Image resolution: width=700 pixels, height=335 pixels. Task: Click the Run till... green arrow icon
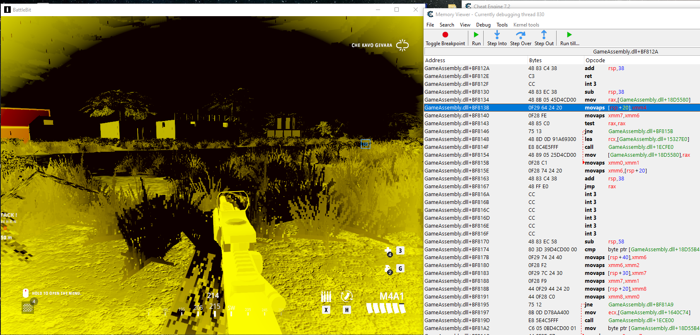[569, 35]
